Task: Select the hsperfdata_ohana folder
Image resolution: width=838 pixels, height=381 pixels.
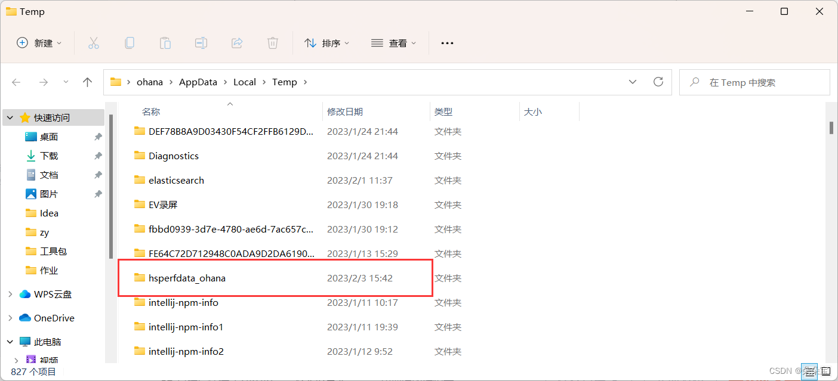Action: coord(187,278)
